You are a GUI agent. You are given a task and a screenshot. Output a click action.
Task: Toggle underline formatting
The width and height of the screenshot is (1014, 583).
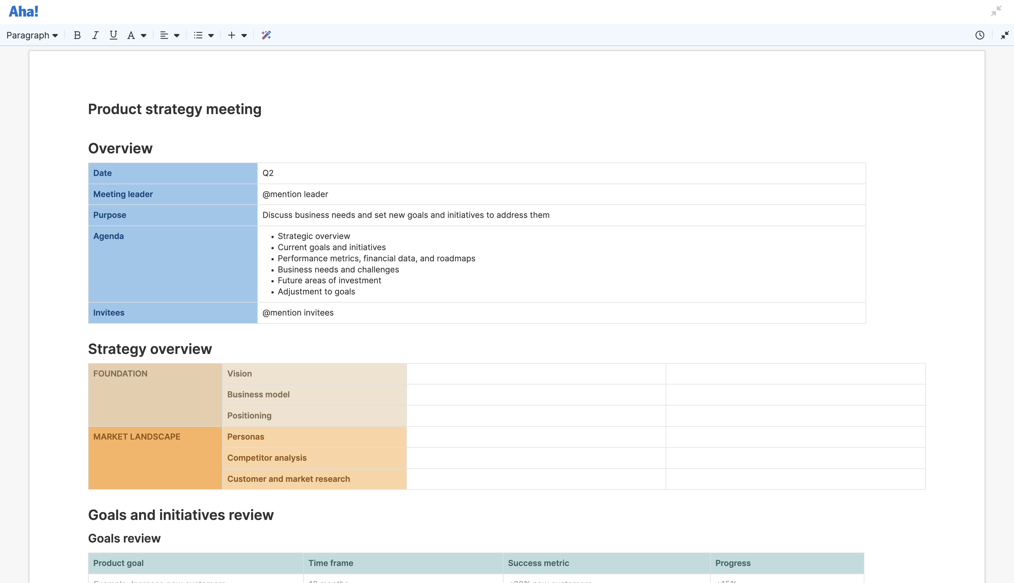coord(113,35)
